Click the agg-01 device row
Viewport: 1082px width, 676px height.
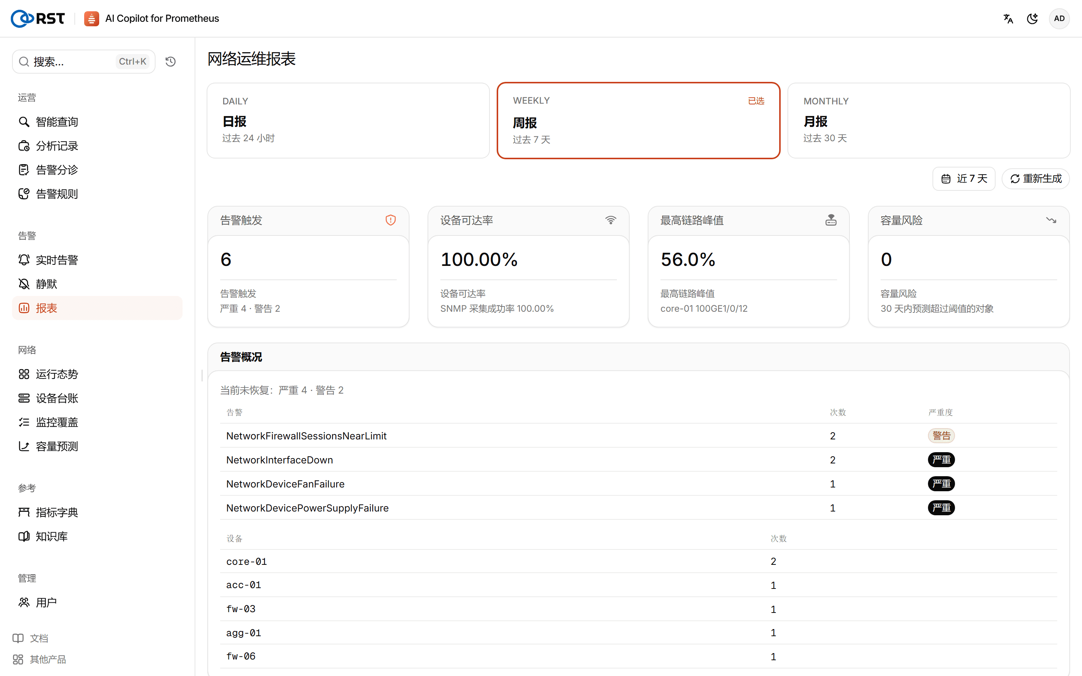click(x=638, y=633)
